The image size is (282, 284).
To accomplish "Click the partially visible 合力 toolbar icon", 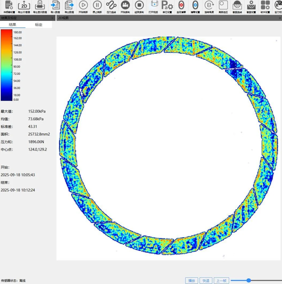I will [278, 7].
